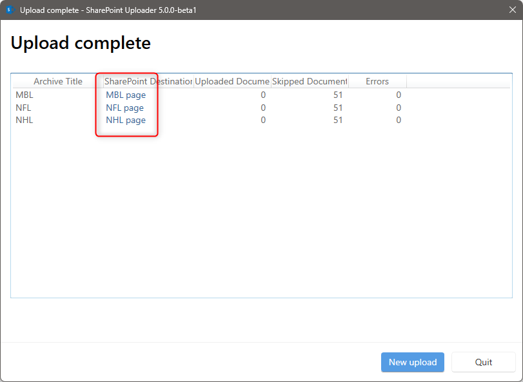Screen dimensions: 523x382
Task: Sort by the Skipped Documents column header
Action: (310, 81)
